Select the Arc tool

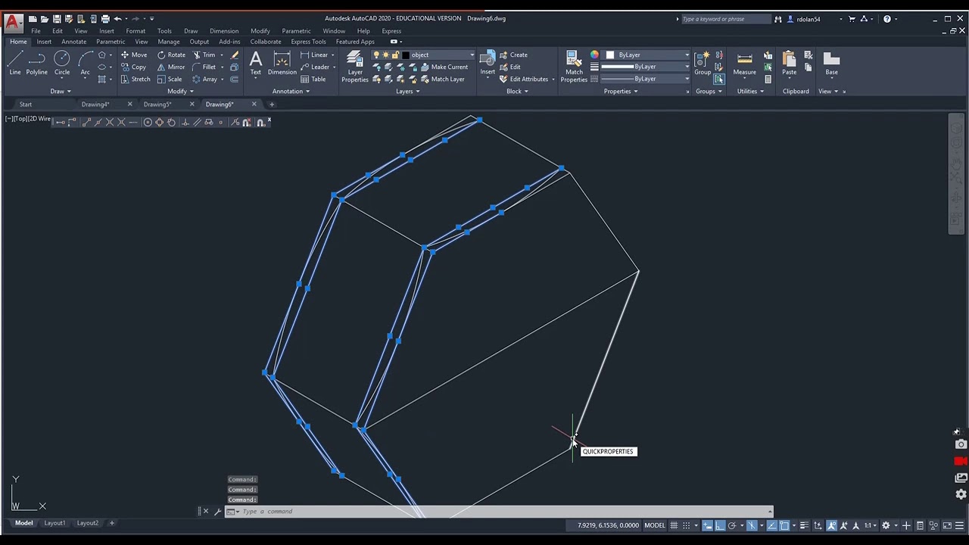pyautogui.click(x=85, y=63)
